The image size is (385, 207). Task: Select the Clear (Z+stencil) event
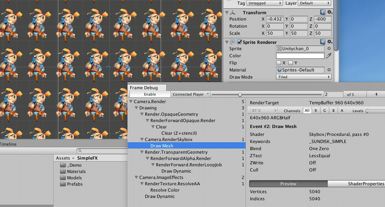(179, 133)
